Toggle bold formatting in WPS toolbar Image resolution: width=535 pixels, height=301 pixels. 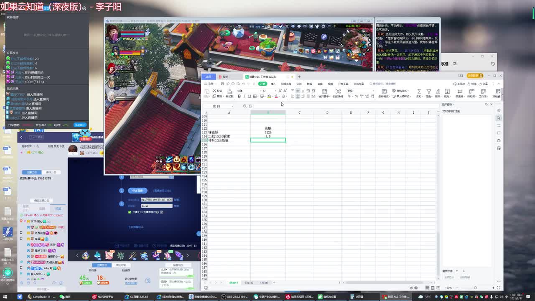pyautogui.click(x=239, y=97)
